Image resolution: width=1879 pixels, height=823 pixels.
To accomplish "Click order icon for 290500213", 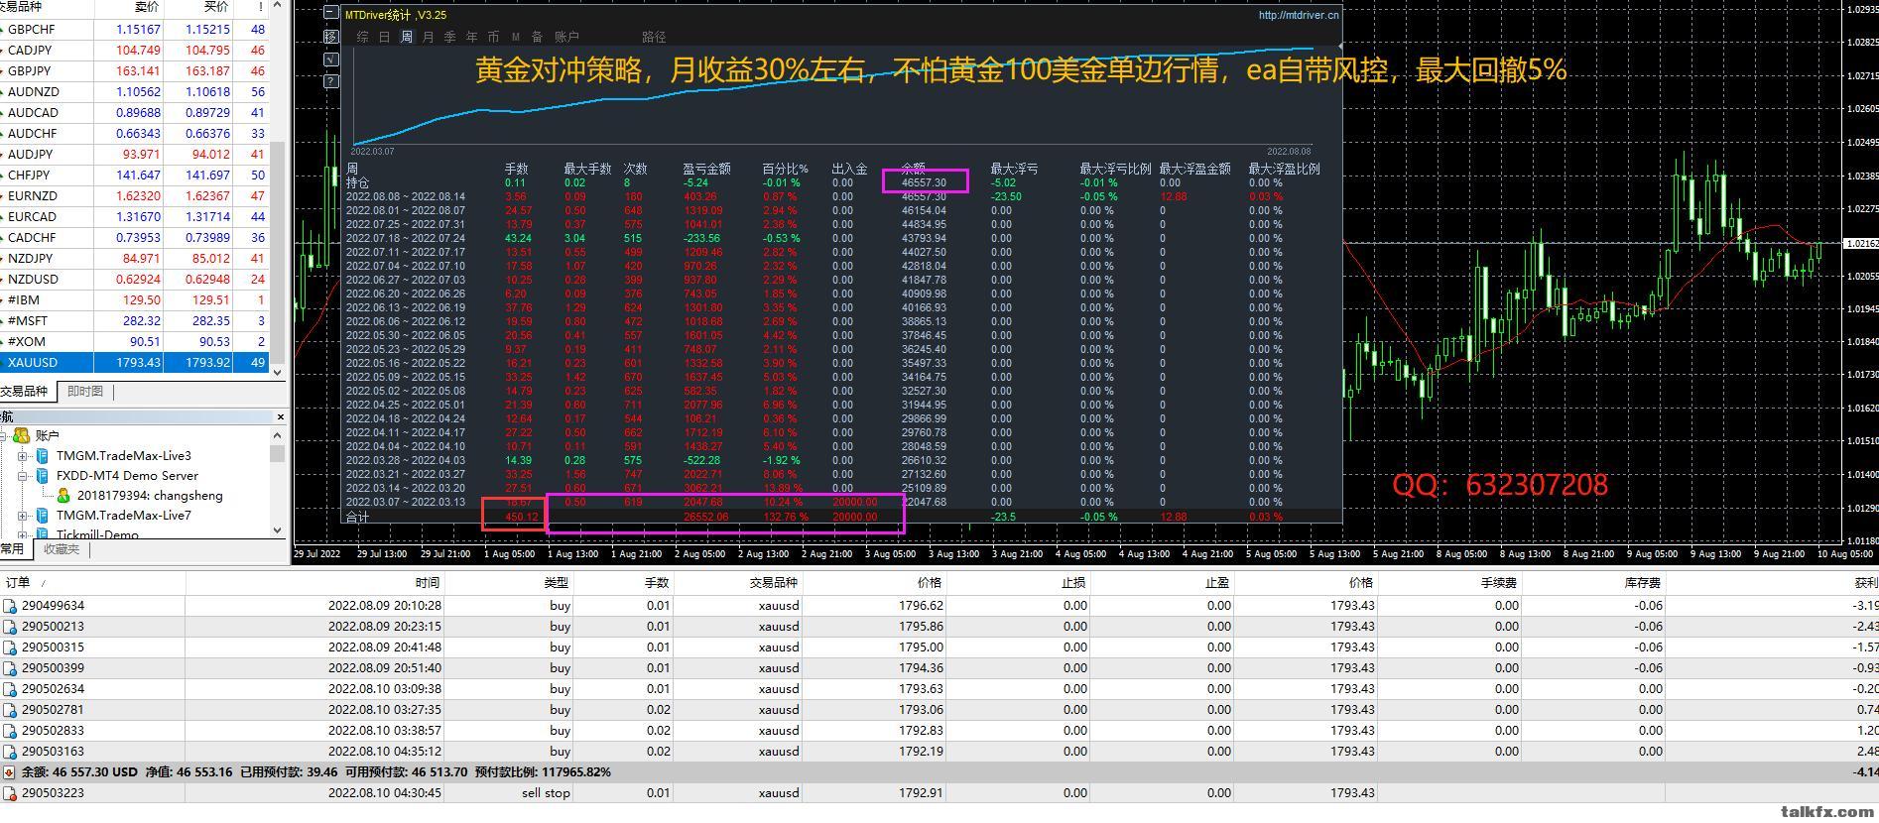I will pyautogui.click(x=10, y=627).
